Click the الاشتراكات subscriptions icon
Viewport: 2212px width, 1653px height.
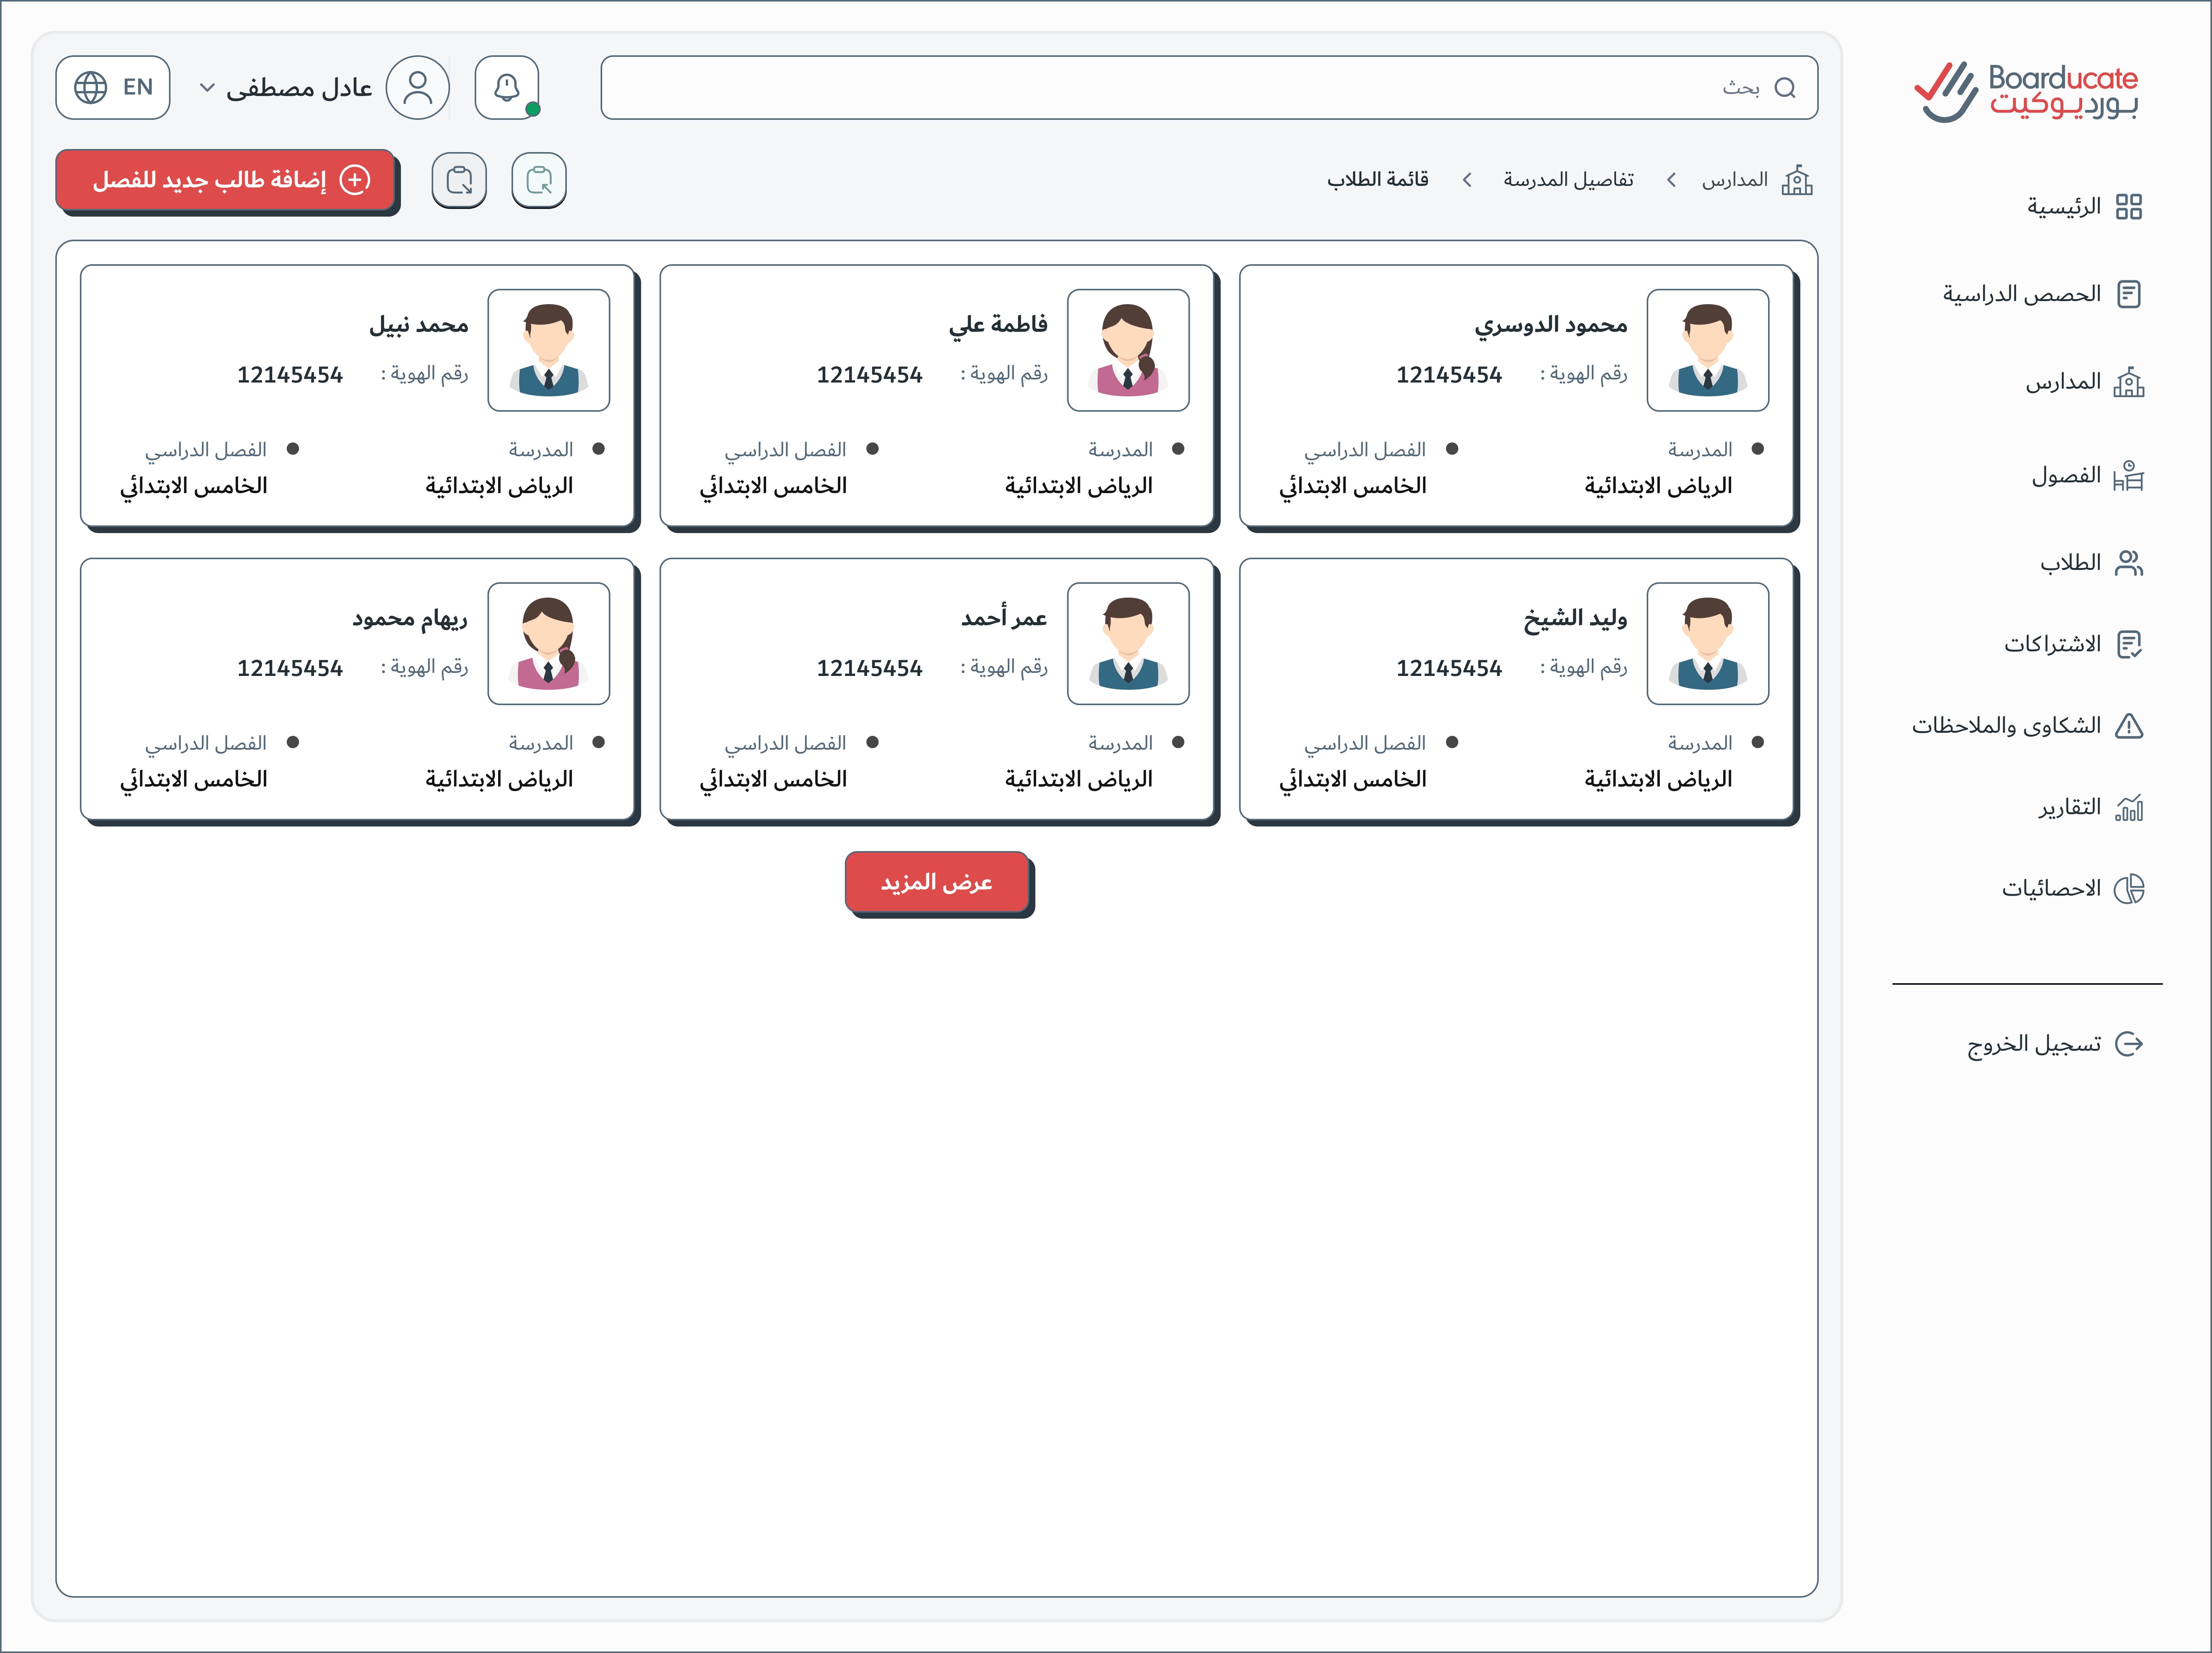click(x=2129, y=644)
